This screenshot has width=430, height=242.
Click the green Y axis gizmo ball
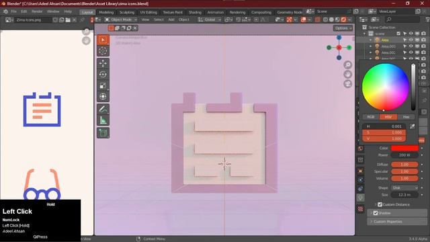coord(349,48)
